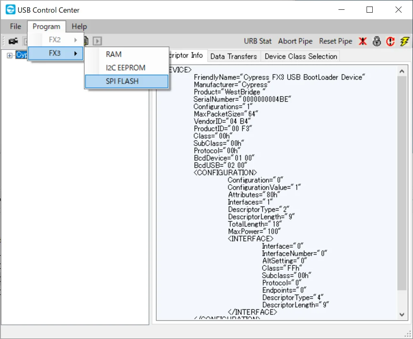The image size is (413, 339).
Task: Maximize the USB Control Center window
Action: tap(369, 10)
